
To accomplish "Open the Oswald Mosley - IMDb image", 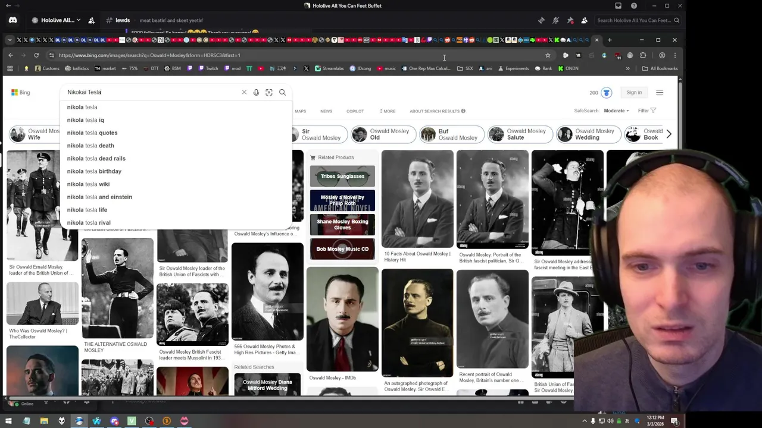I will tap(342, 319).
